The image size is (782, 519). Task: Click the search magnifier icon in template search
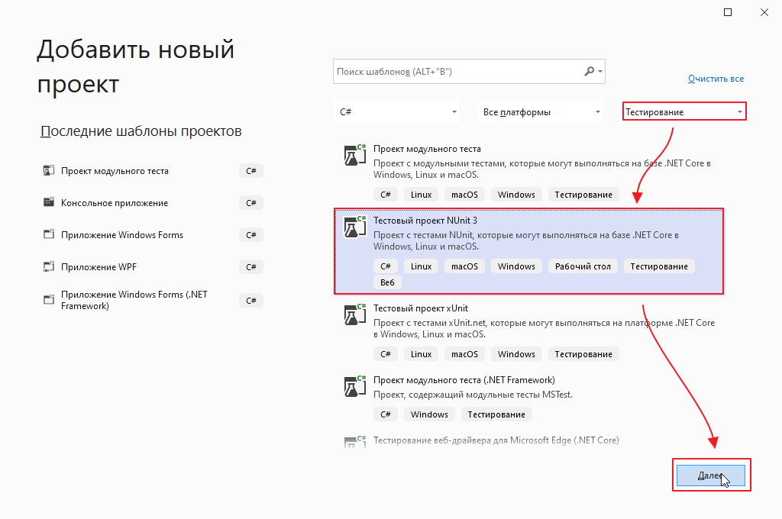589,72
